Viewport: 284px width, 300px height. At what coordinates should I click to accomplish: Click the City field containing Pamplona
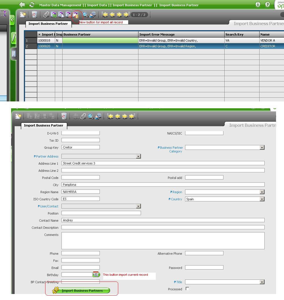(163, 185)
